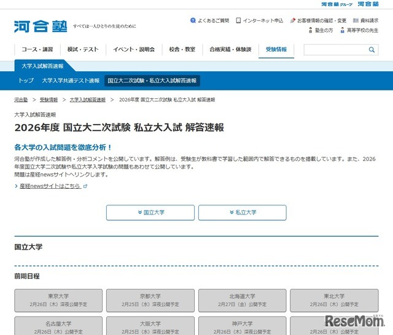This screenshot has width=393, height=335.
Task: Open 高等学校の先生 link
Action: [x=362, y=30]
